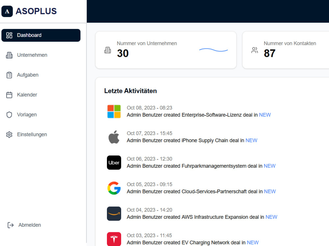The image size is (329, 246).
Task: Click the Apple logo thumbnail
Action: click(114, 137)
